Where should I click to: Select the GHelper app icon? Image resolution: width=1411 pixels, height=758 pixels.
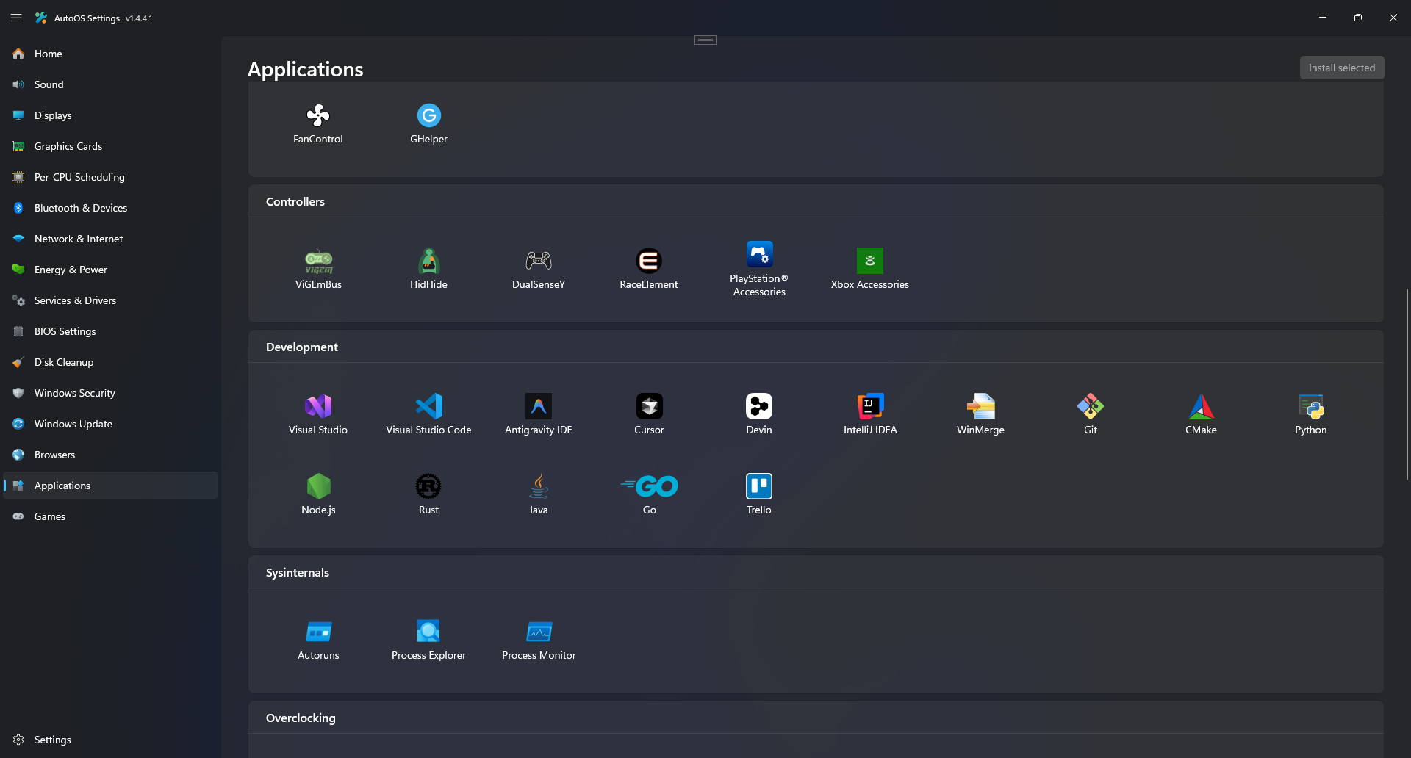pos(429,115)
